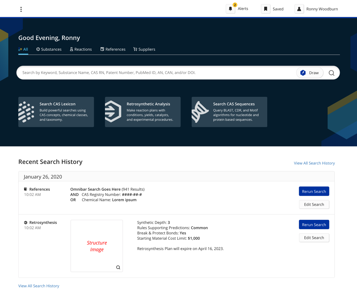The width and height of the screenshot is (357, 295).
Task: Open the Reactions tab
Action: (x=81, y=49)
